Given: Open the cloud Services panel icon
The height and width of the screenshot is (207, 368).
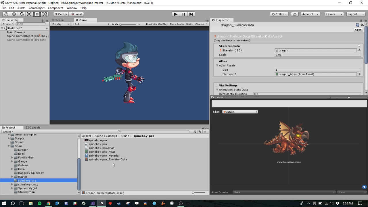Looking at the screenshot, I should pyautogui.click(x=294, y=14).
